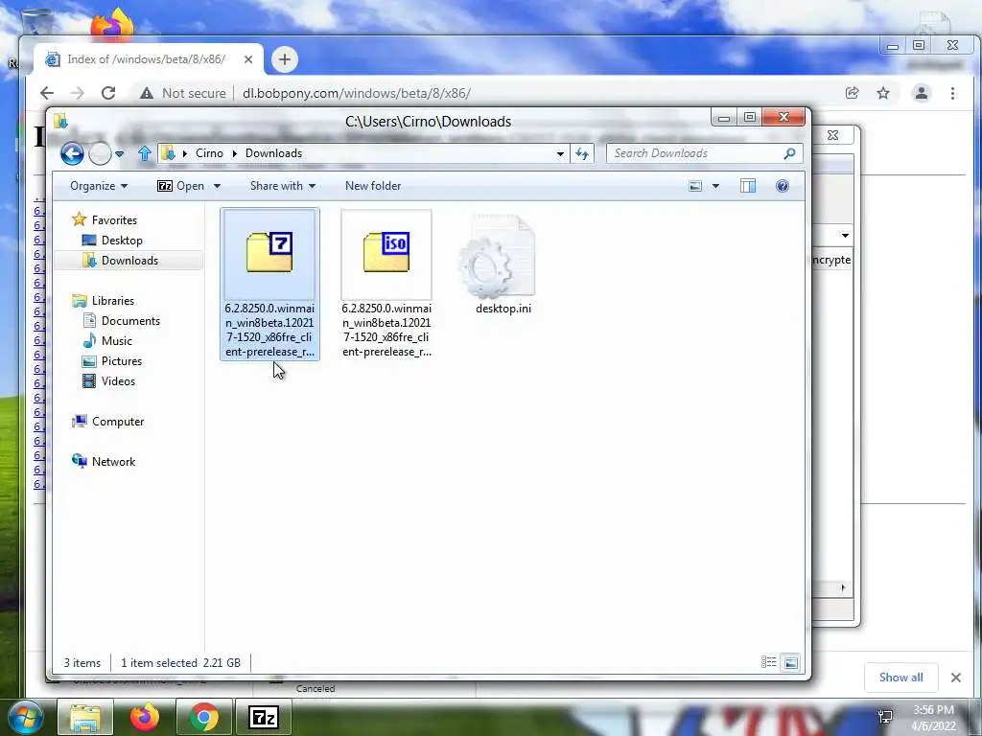Open a new Chrome tab
The height and width of the screenshot is (736, 982).
coord(284,59)
